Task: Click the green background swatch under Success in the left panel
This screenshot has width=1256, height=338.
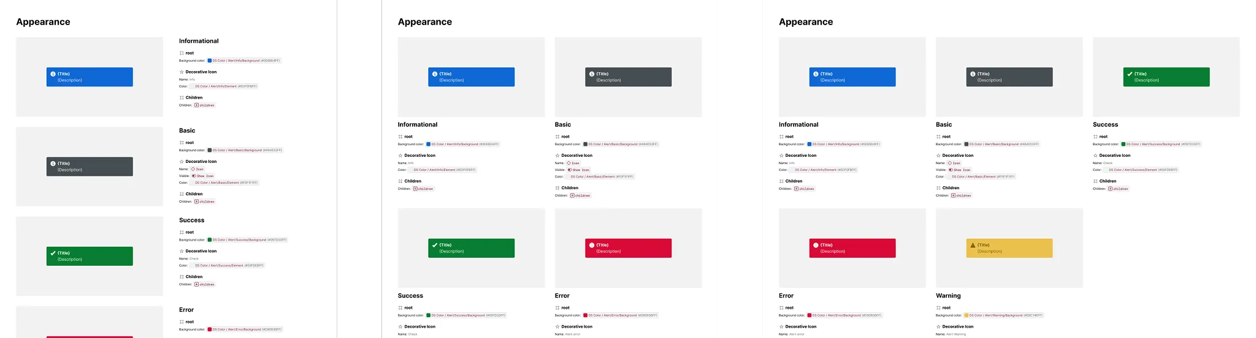Action: 210,240
